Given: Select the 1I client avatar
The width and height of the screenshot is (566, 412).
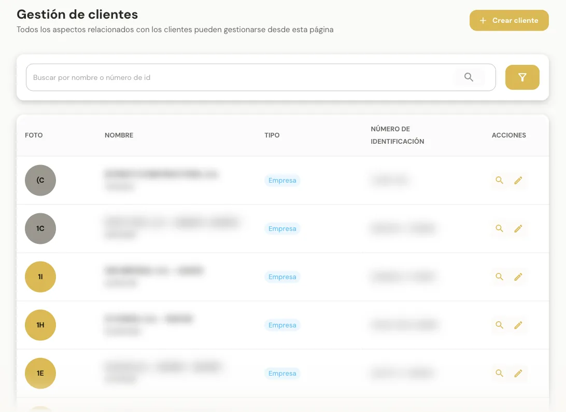Looking at the screenshot, I should point(40,277).
